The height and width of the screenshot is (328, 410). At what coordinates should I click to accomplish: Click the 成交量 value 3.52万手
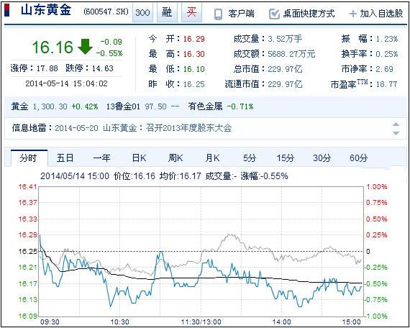pyautogui.click(x=285, y=40)
